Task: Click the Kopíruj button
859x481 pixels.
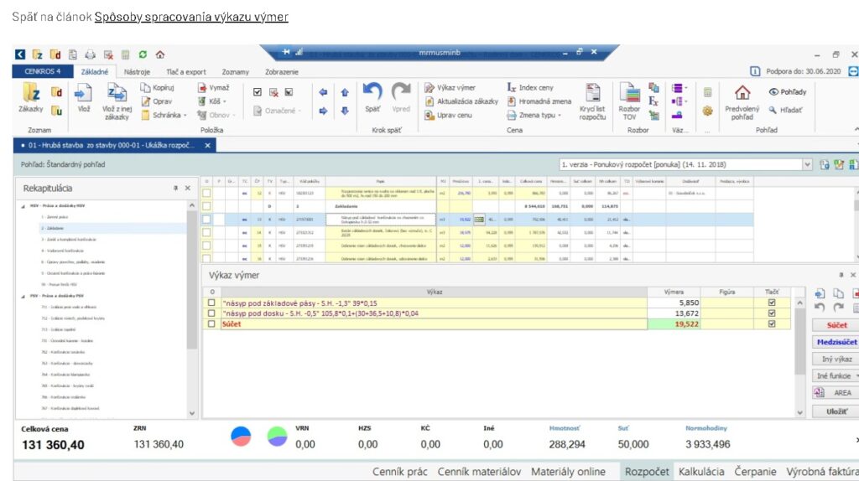Action: (158, 87)
